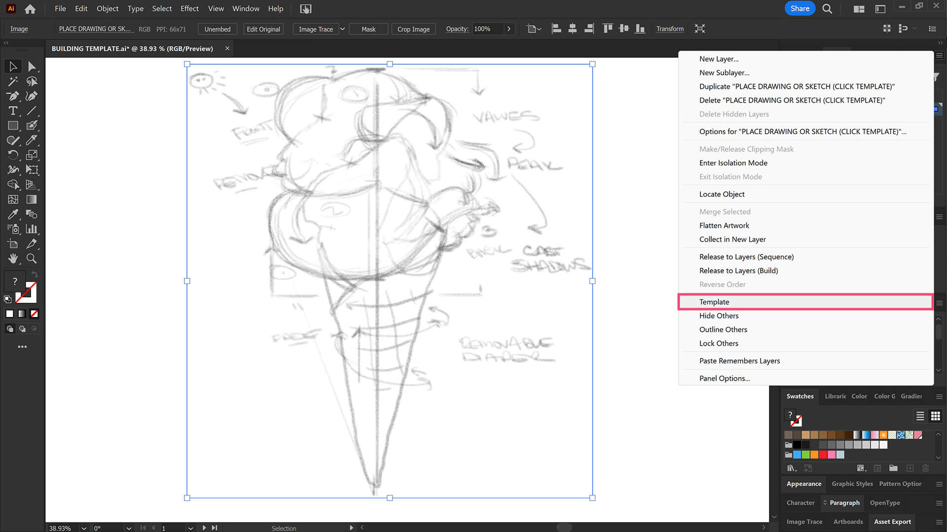Choose the Column Graph tool
The width and height of the screenshot is (947, 532).
point(32,229)
